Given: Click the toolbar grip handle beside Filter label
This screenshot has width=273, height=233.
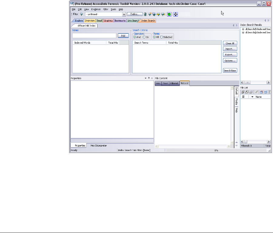Looking at the screenshot, I should click(72, 14).
